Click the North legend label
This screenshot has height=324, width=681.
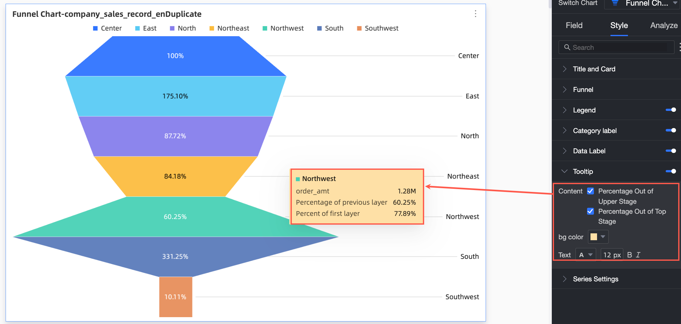tap(187, 28)
